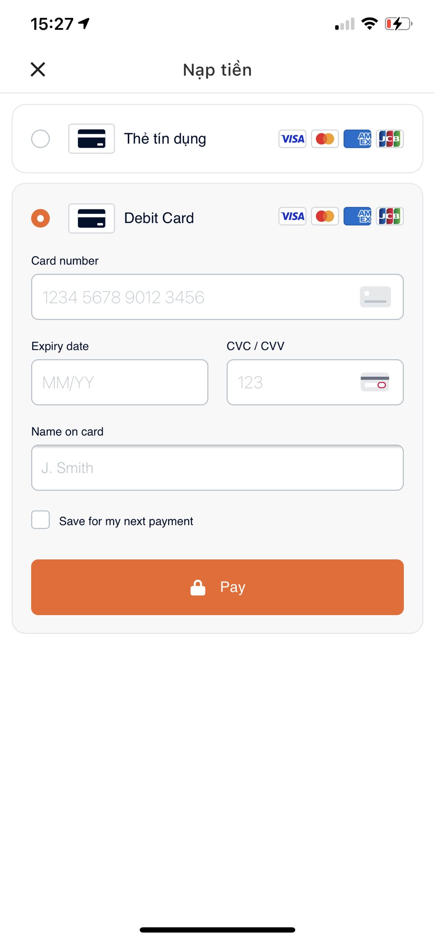
Task: Tap the Save for my next payment label
Action: 126,521
